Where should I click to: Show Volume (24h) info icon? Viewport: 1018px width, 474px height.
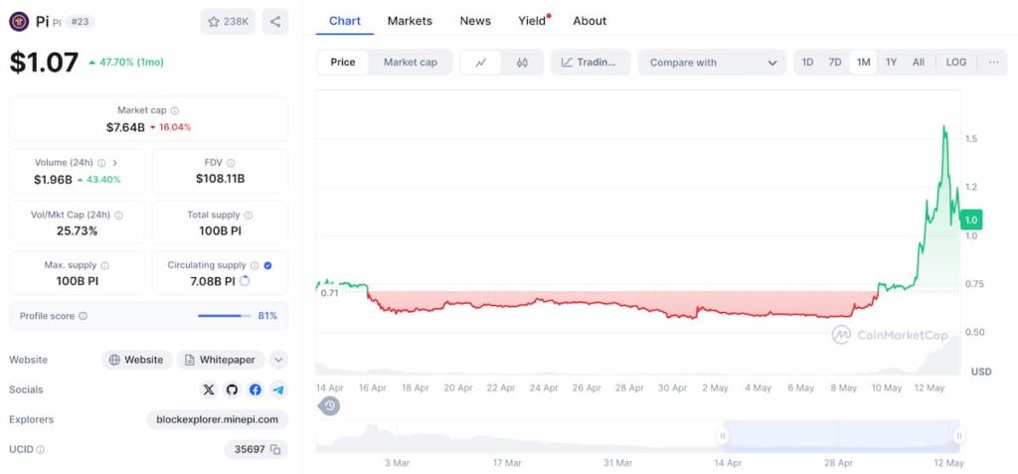click(101, 163)
